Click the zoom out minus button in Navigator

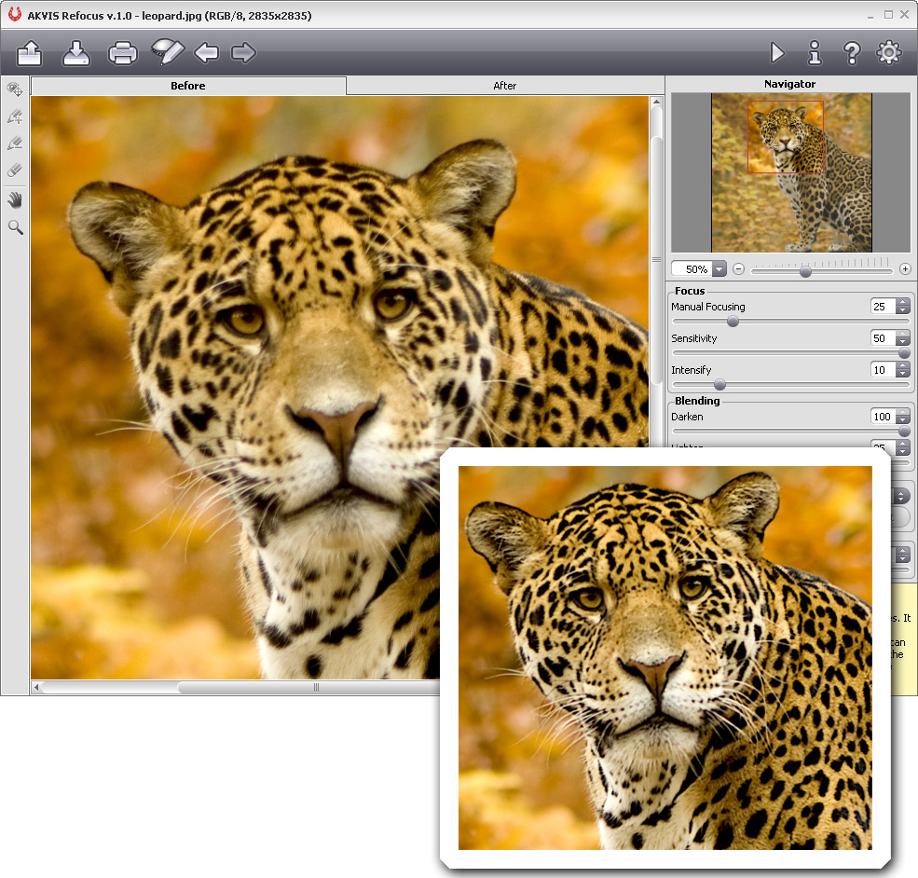click(x=738, y=269)
